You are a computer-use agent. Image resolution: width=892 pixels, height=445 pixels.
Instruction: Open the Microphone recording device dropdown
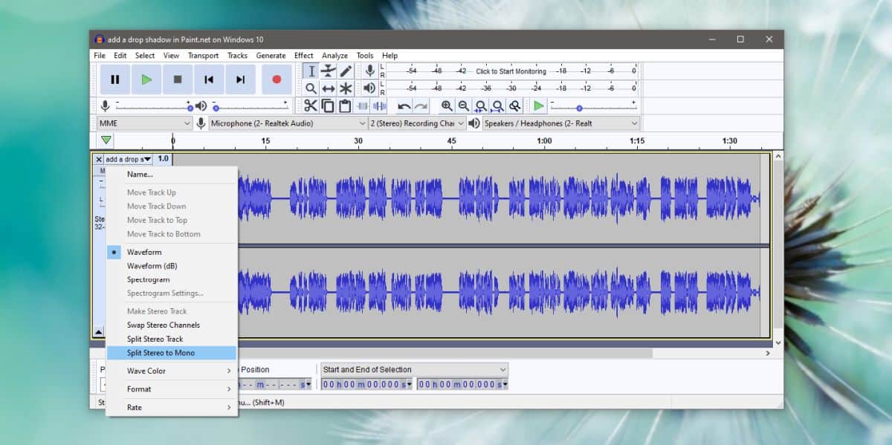click(x=288, y=123)
